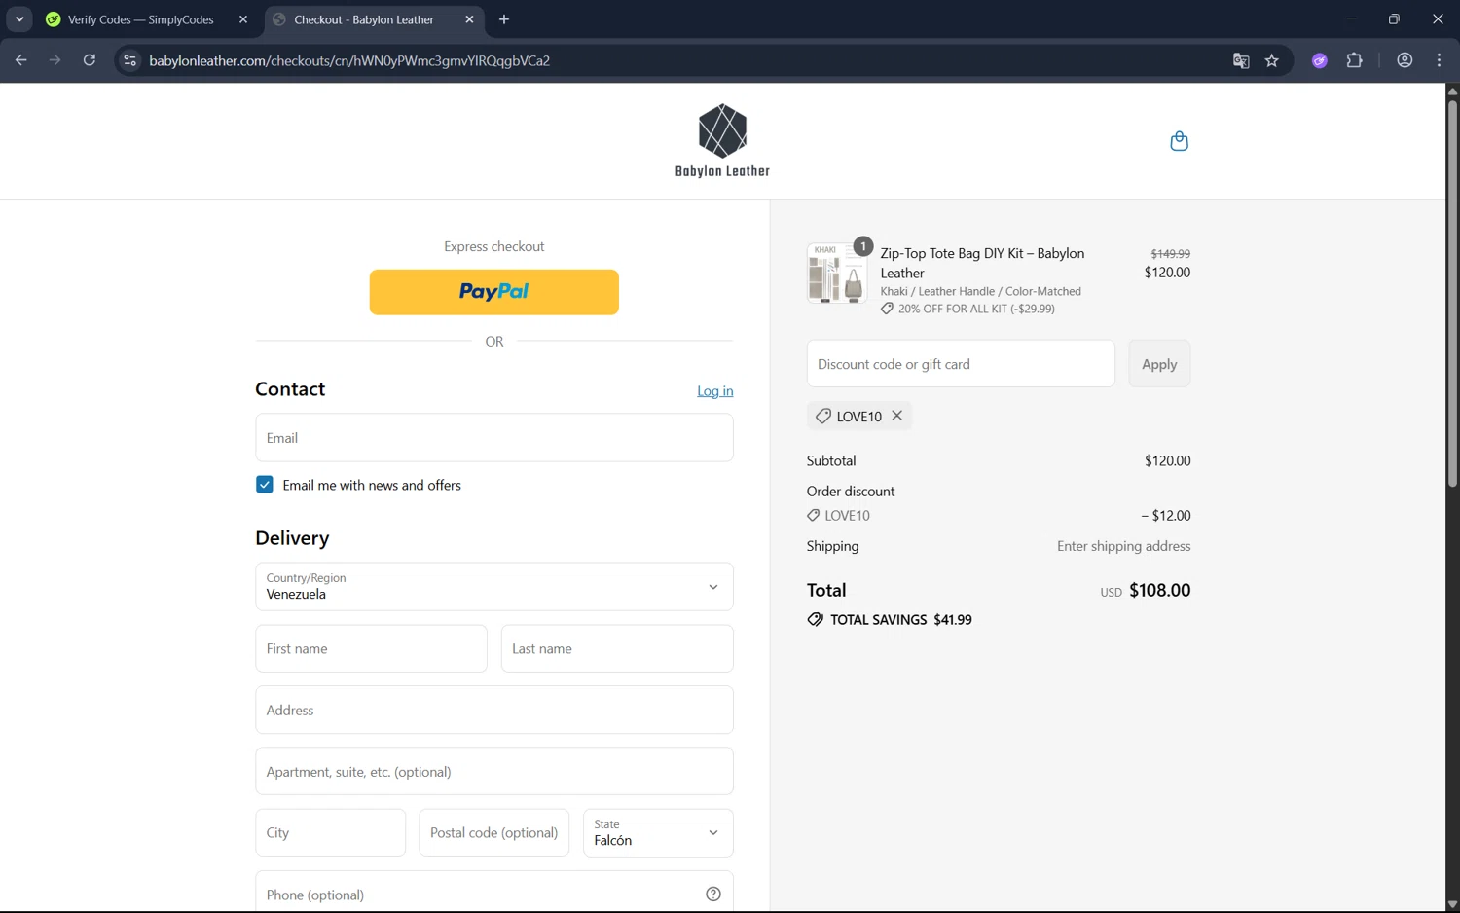View site information icon in address bar

(x=129, y=60)
